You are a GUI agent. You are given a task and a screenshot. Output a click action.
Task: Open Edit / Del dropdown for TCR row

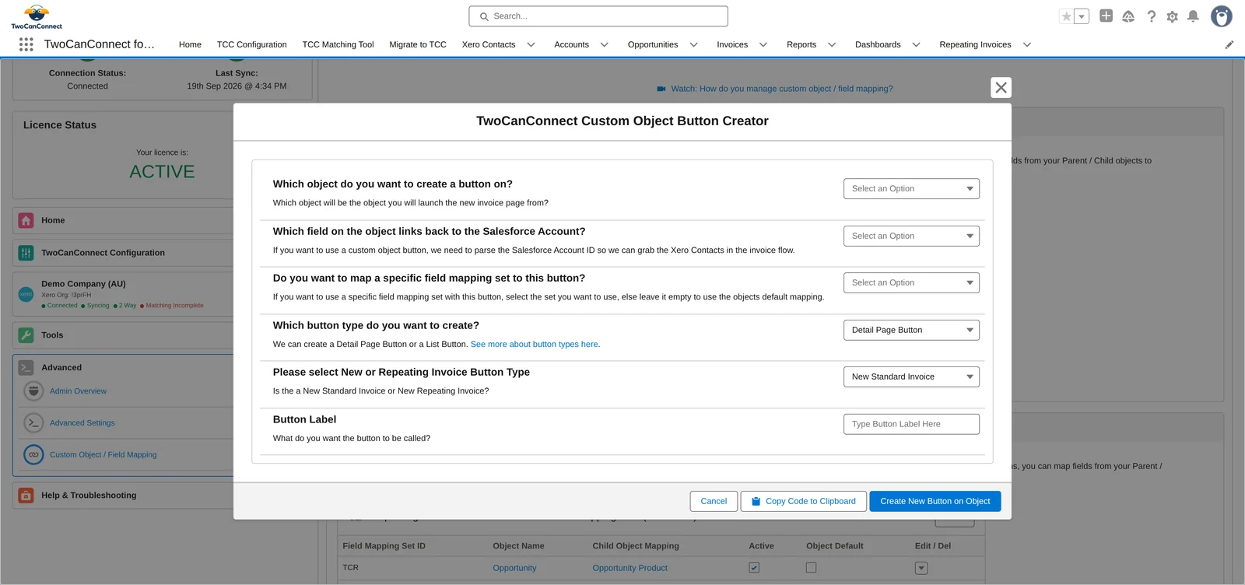pos(921,568)
